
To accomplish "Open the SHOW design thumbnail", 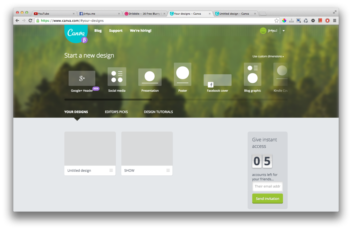I will 147,149.
